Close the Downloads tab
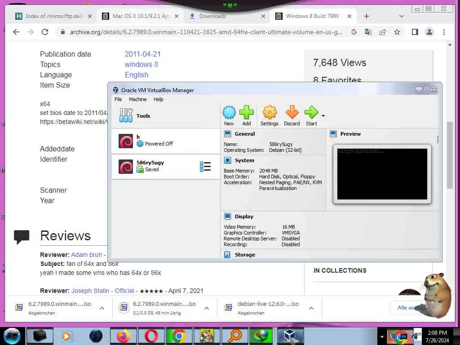The width and height of the screenshot is (460, 345). 263,16
